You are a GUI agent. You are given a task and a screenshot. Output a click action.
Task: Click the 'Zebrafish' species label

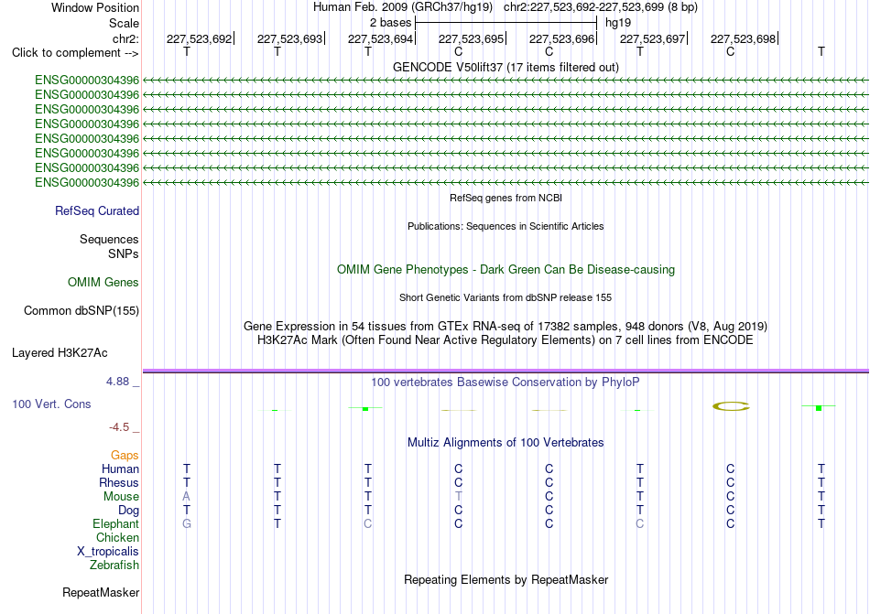pos(114,566)
